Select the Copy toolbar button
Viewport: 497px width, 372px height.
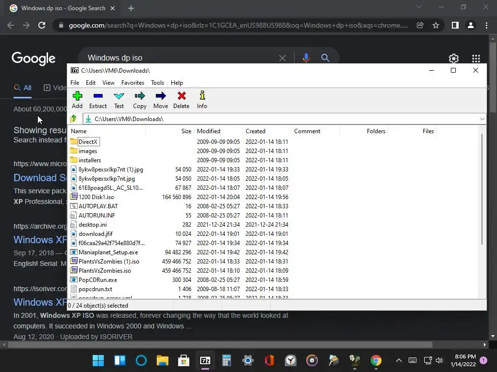coord(140,100)
